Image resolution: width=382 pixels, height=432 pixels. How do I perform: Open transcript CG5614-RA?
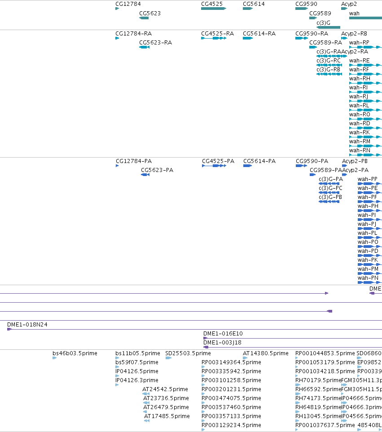pyautogui.click(x=259, y=34)
